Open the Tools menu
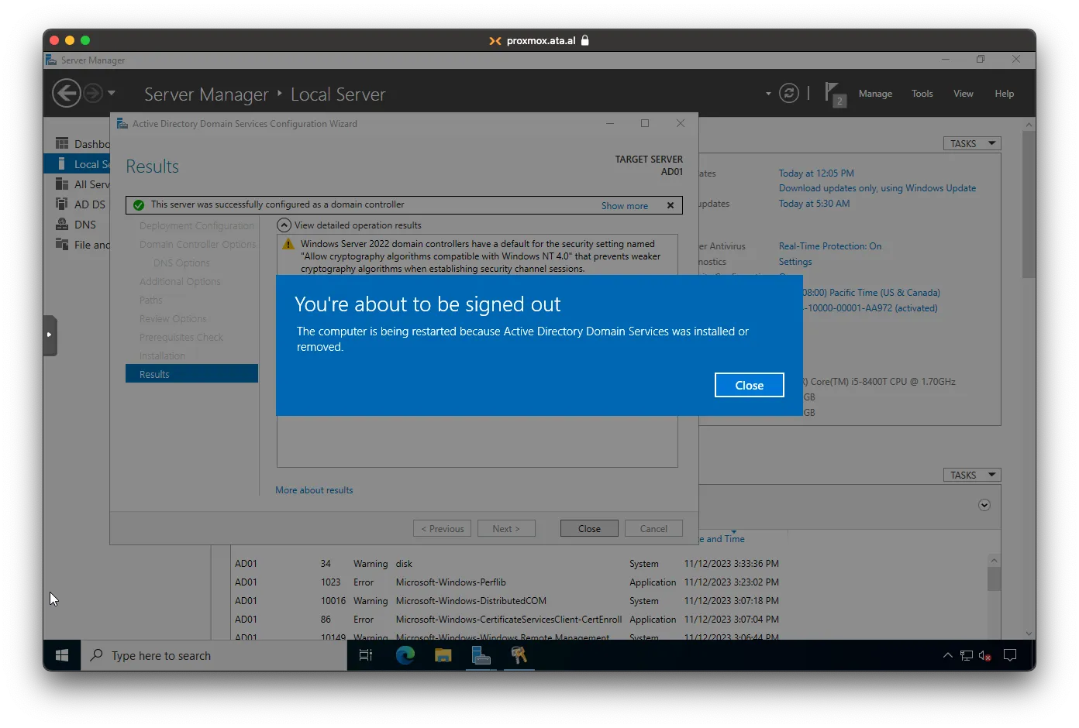1079x728 pixels. (x=922, y=94)
